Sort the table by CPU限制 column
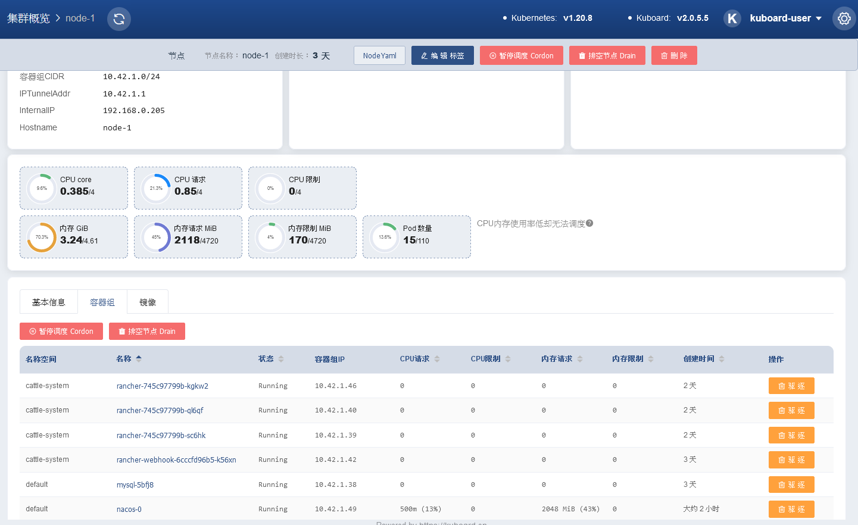The width and height of the screenshot is (858, 525). (508, 359)
